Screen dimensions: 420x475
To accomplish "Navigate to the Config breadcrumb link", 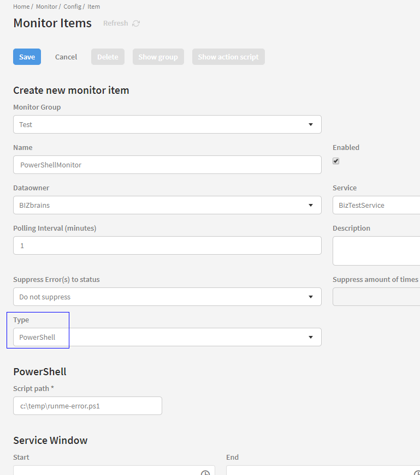I will pyautogui.click(x=72, y=7).
